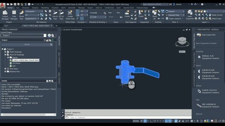This screenshot has height=126, width=225.
Task: Select the 'first block' drawing in tree
Action: (x=16, y=63)
